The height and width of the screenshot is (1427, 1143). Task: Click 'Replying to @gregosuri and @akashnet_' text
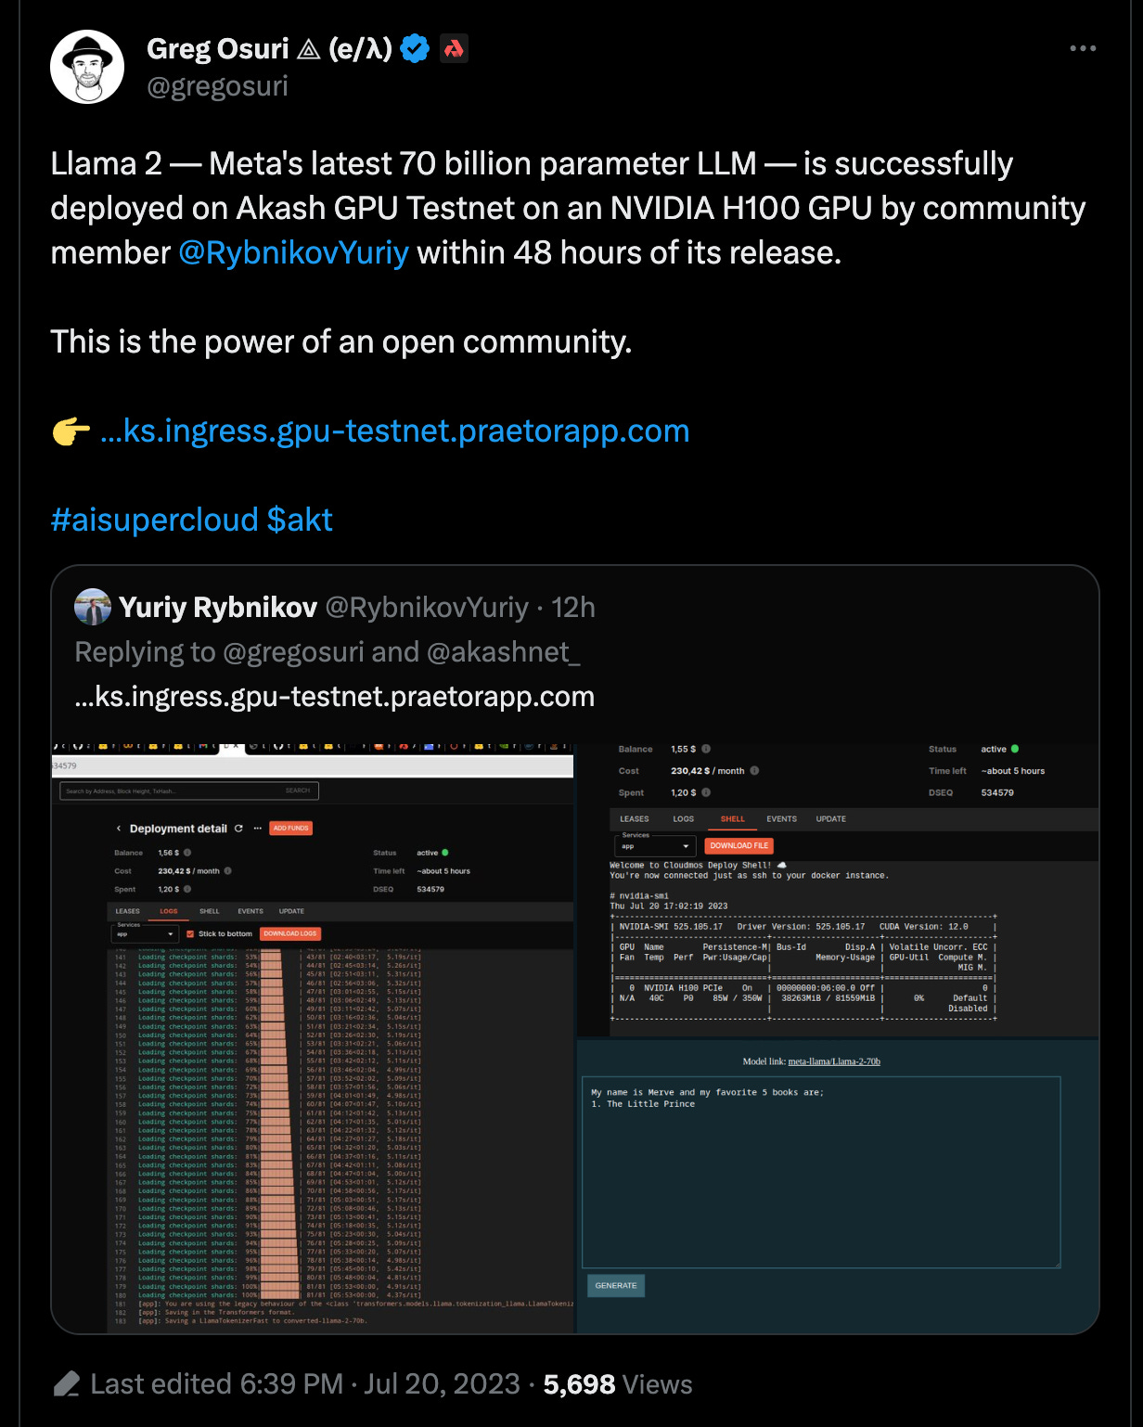click(327, 651)
